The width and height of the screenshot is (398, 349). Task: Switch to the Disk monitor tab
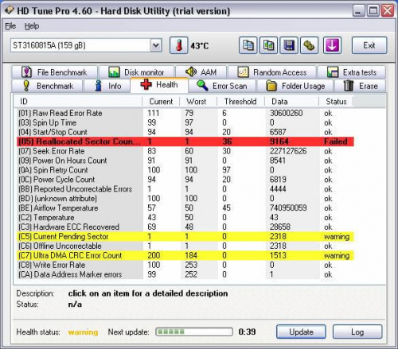[136, 72]
